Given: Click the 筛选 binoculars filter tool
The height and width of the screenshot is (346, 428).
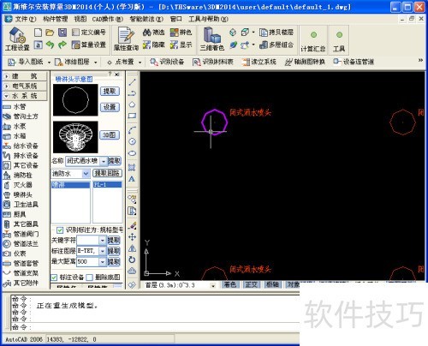Looking at the screenshot, I should coord(153,33).
